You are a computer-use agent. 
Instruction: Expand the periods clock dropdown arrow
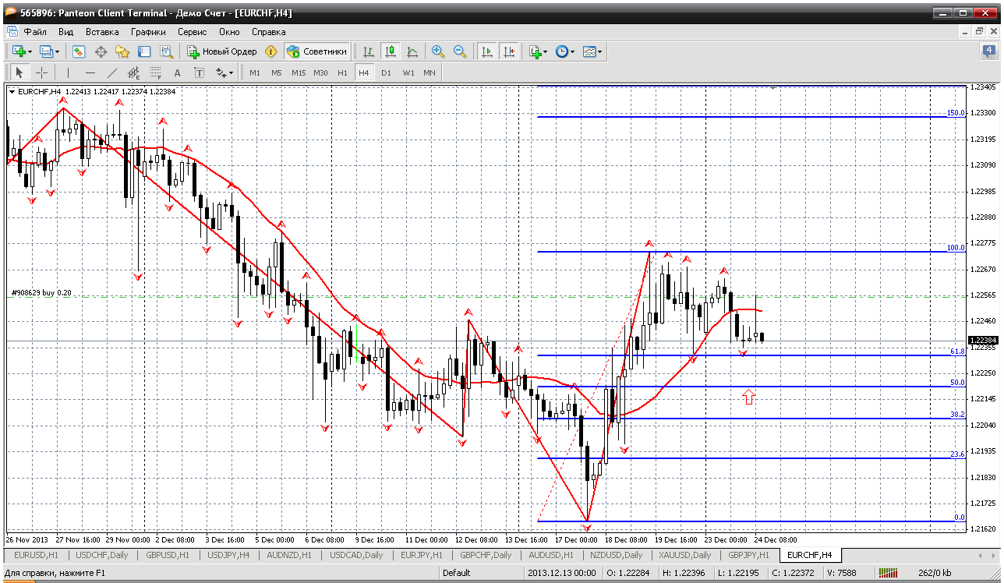[572, 51]
